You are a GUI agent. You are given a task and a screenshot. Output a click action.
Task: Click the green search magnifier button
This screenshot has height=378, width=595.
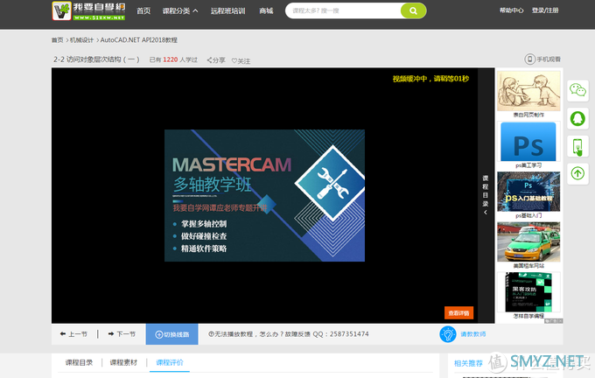(413, 10)
